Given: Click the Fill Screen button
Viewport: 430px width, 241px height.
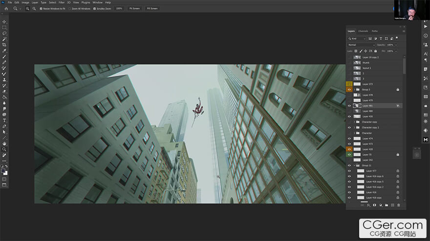Looking at the screenshot, I should [152, 9].
